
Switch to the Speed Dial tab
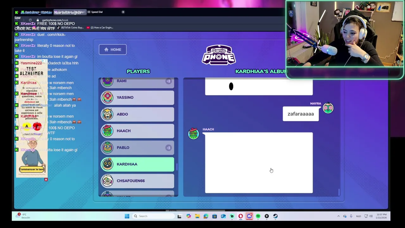pyautogui.click(x=95, y=12)
